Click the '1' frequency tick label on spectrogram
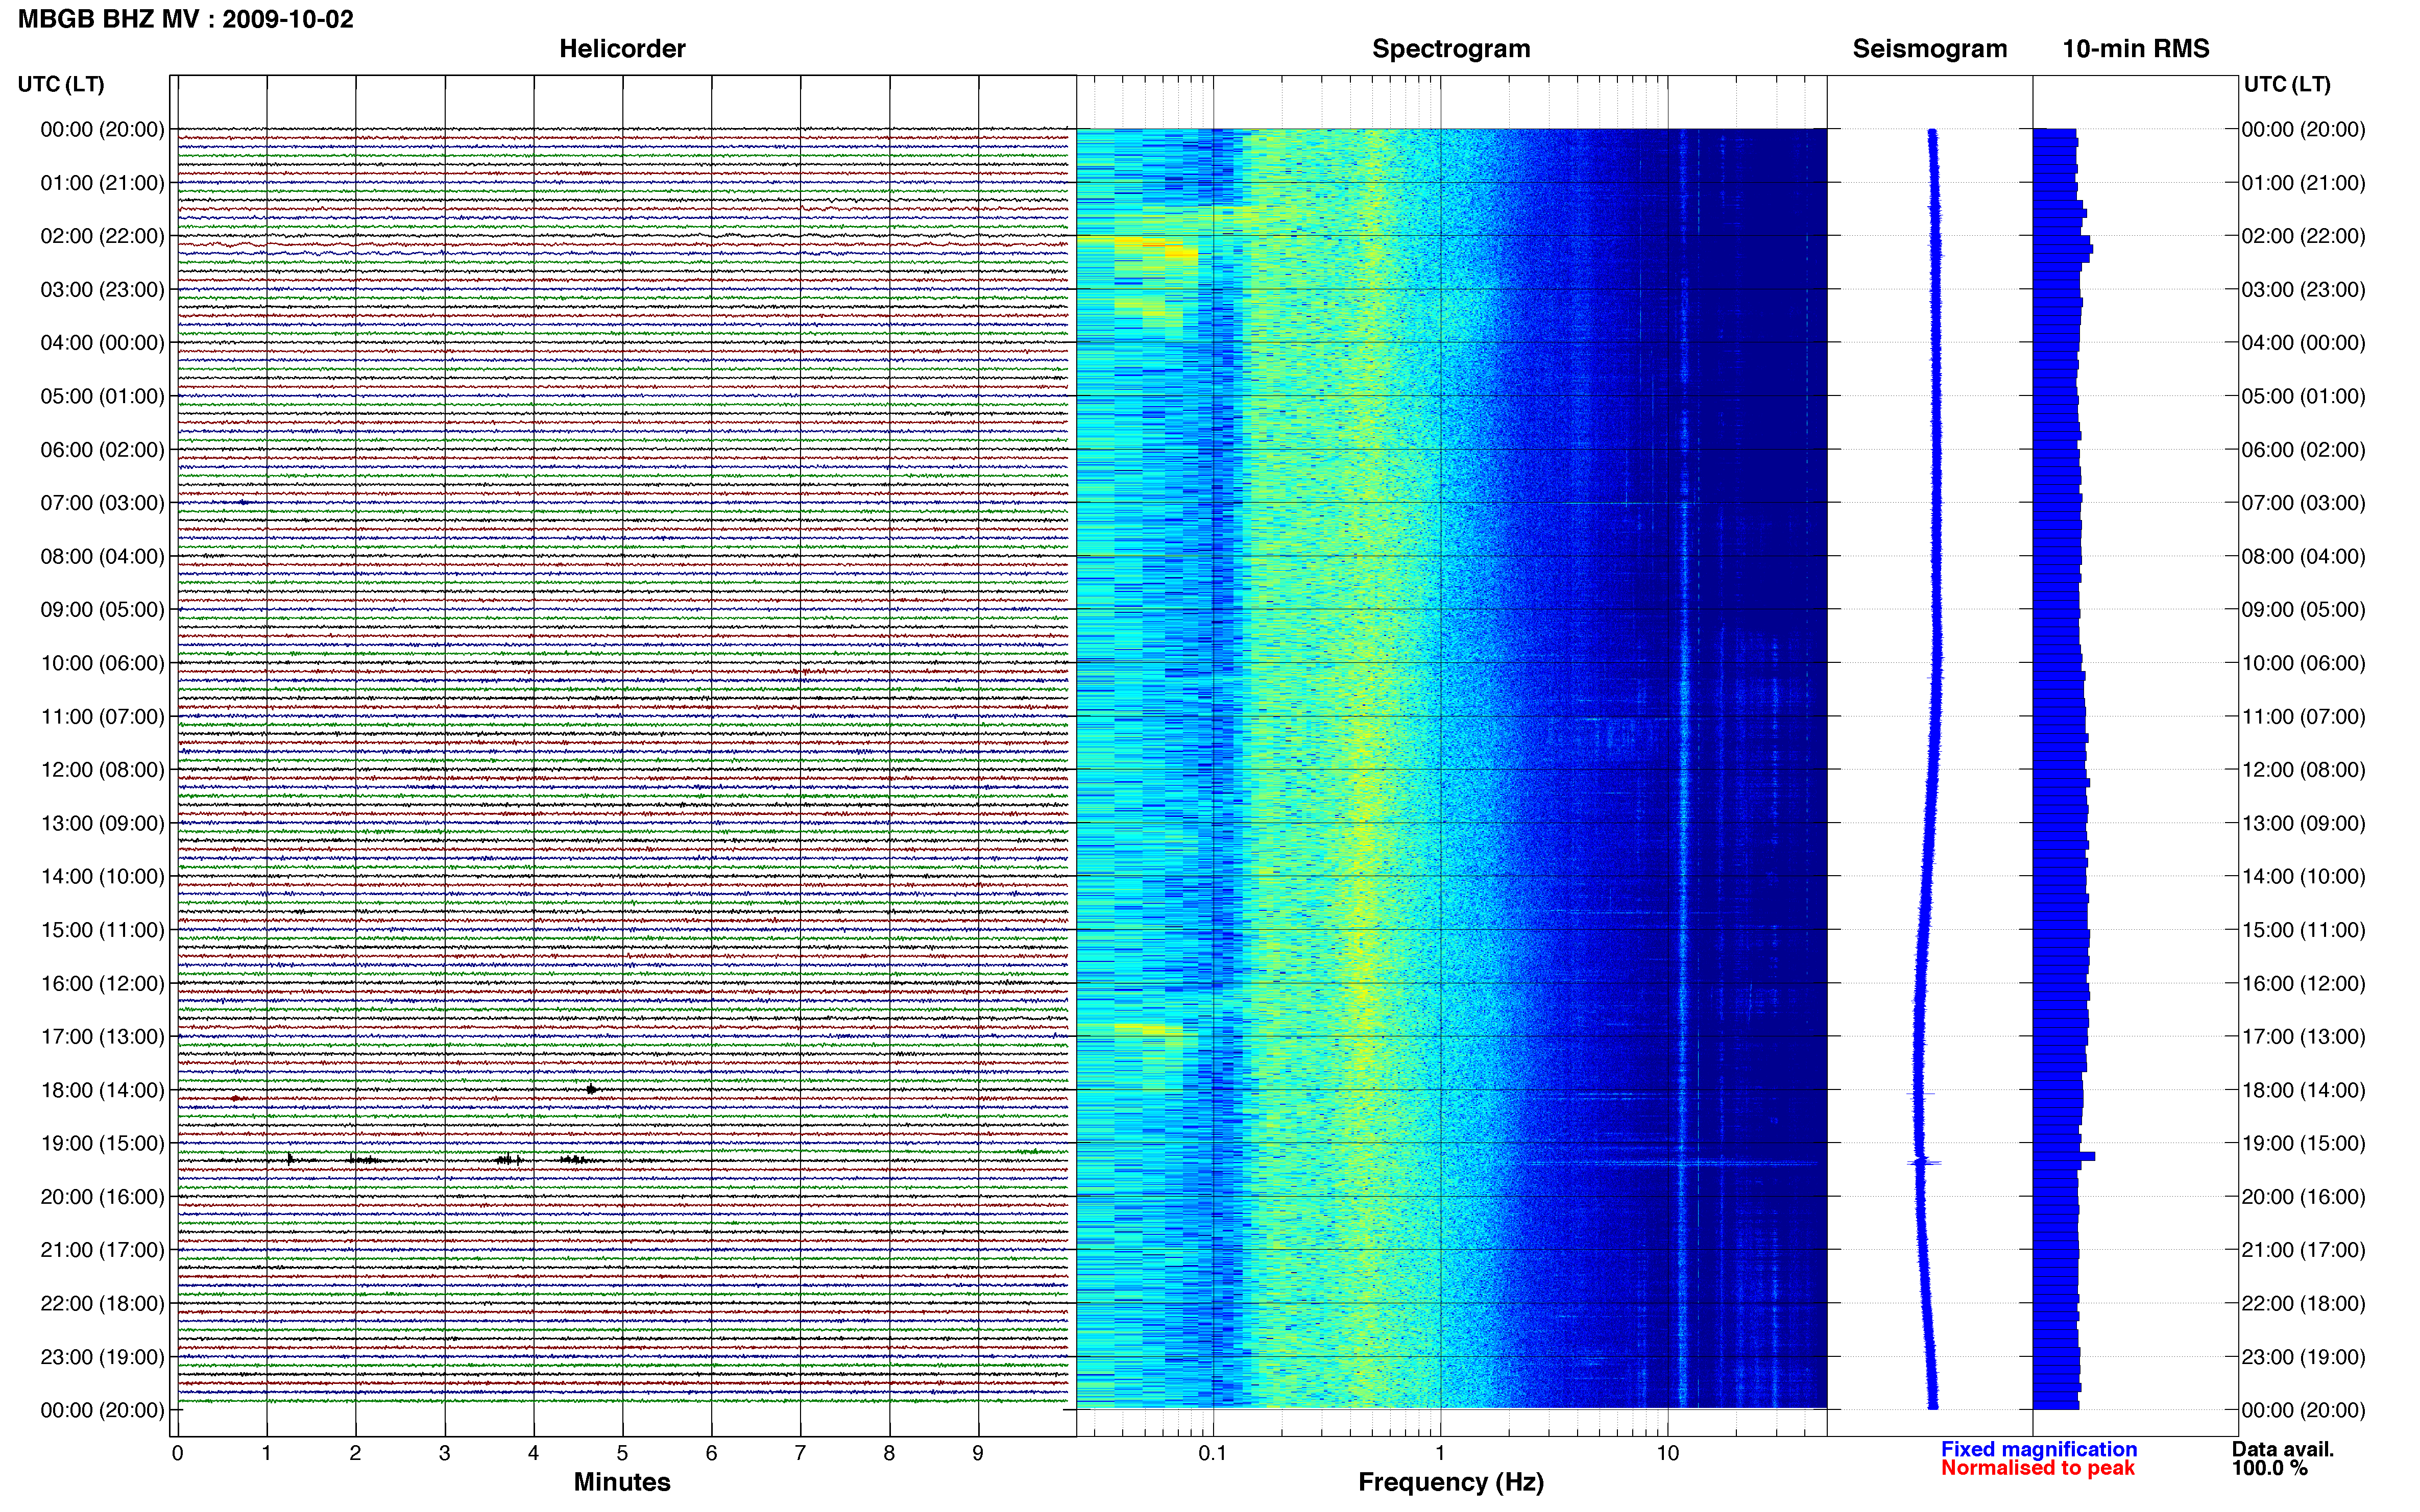2420x1512 pixels. click(1440, 1453)
